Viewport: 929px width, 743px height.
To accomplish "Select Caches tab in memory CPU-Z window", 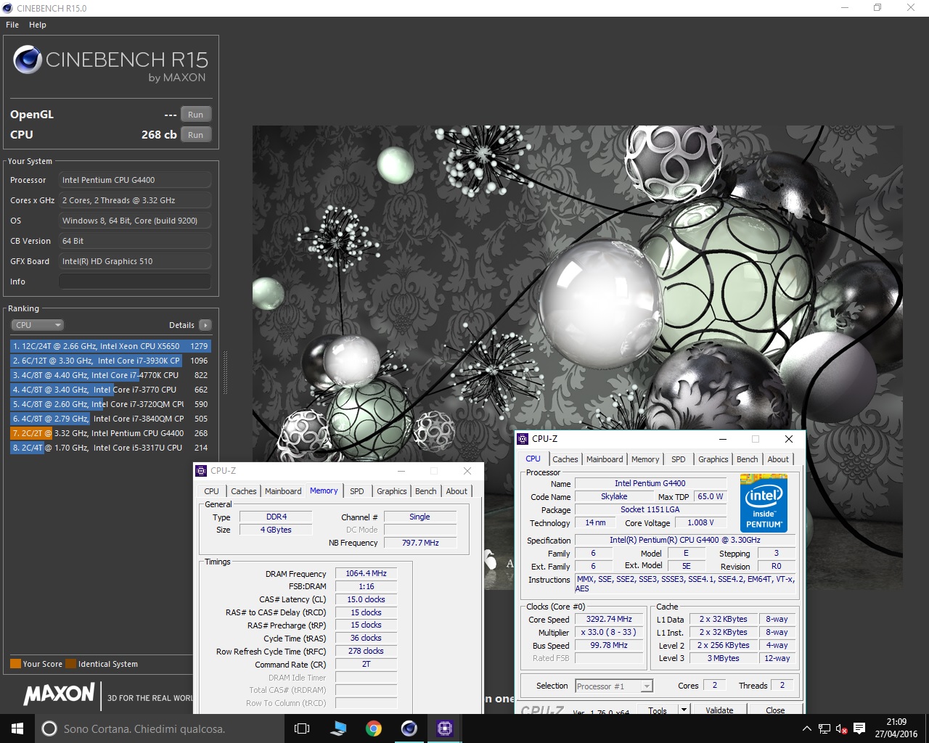I will click(244, 491).
